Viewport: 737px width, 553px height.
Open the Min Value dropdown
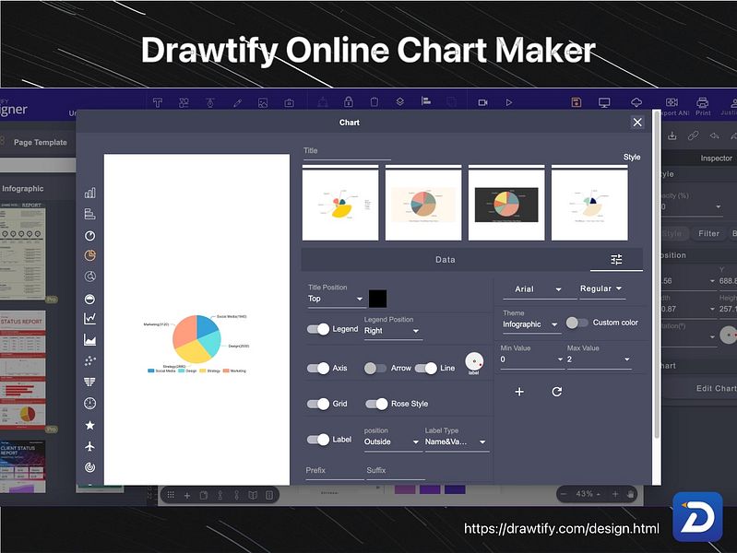click(532, 359)
